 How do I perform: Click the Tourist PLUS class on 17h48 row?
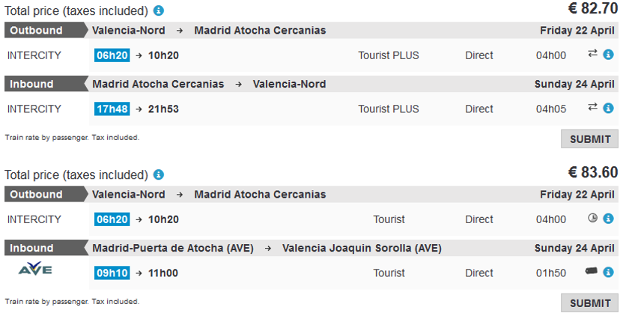coord(388,109)
